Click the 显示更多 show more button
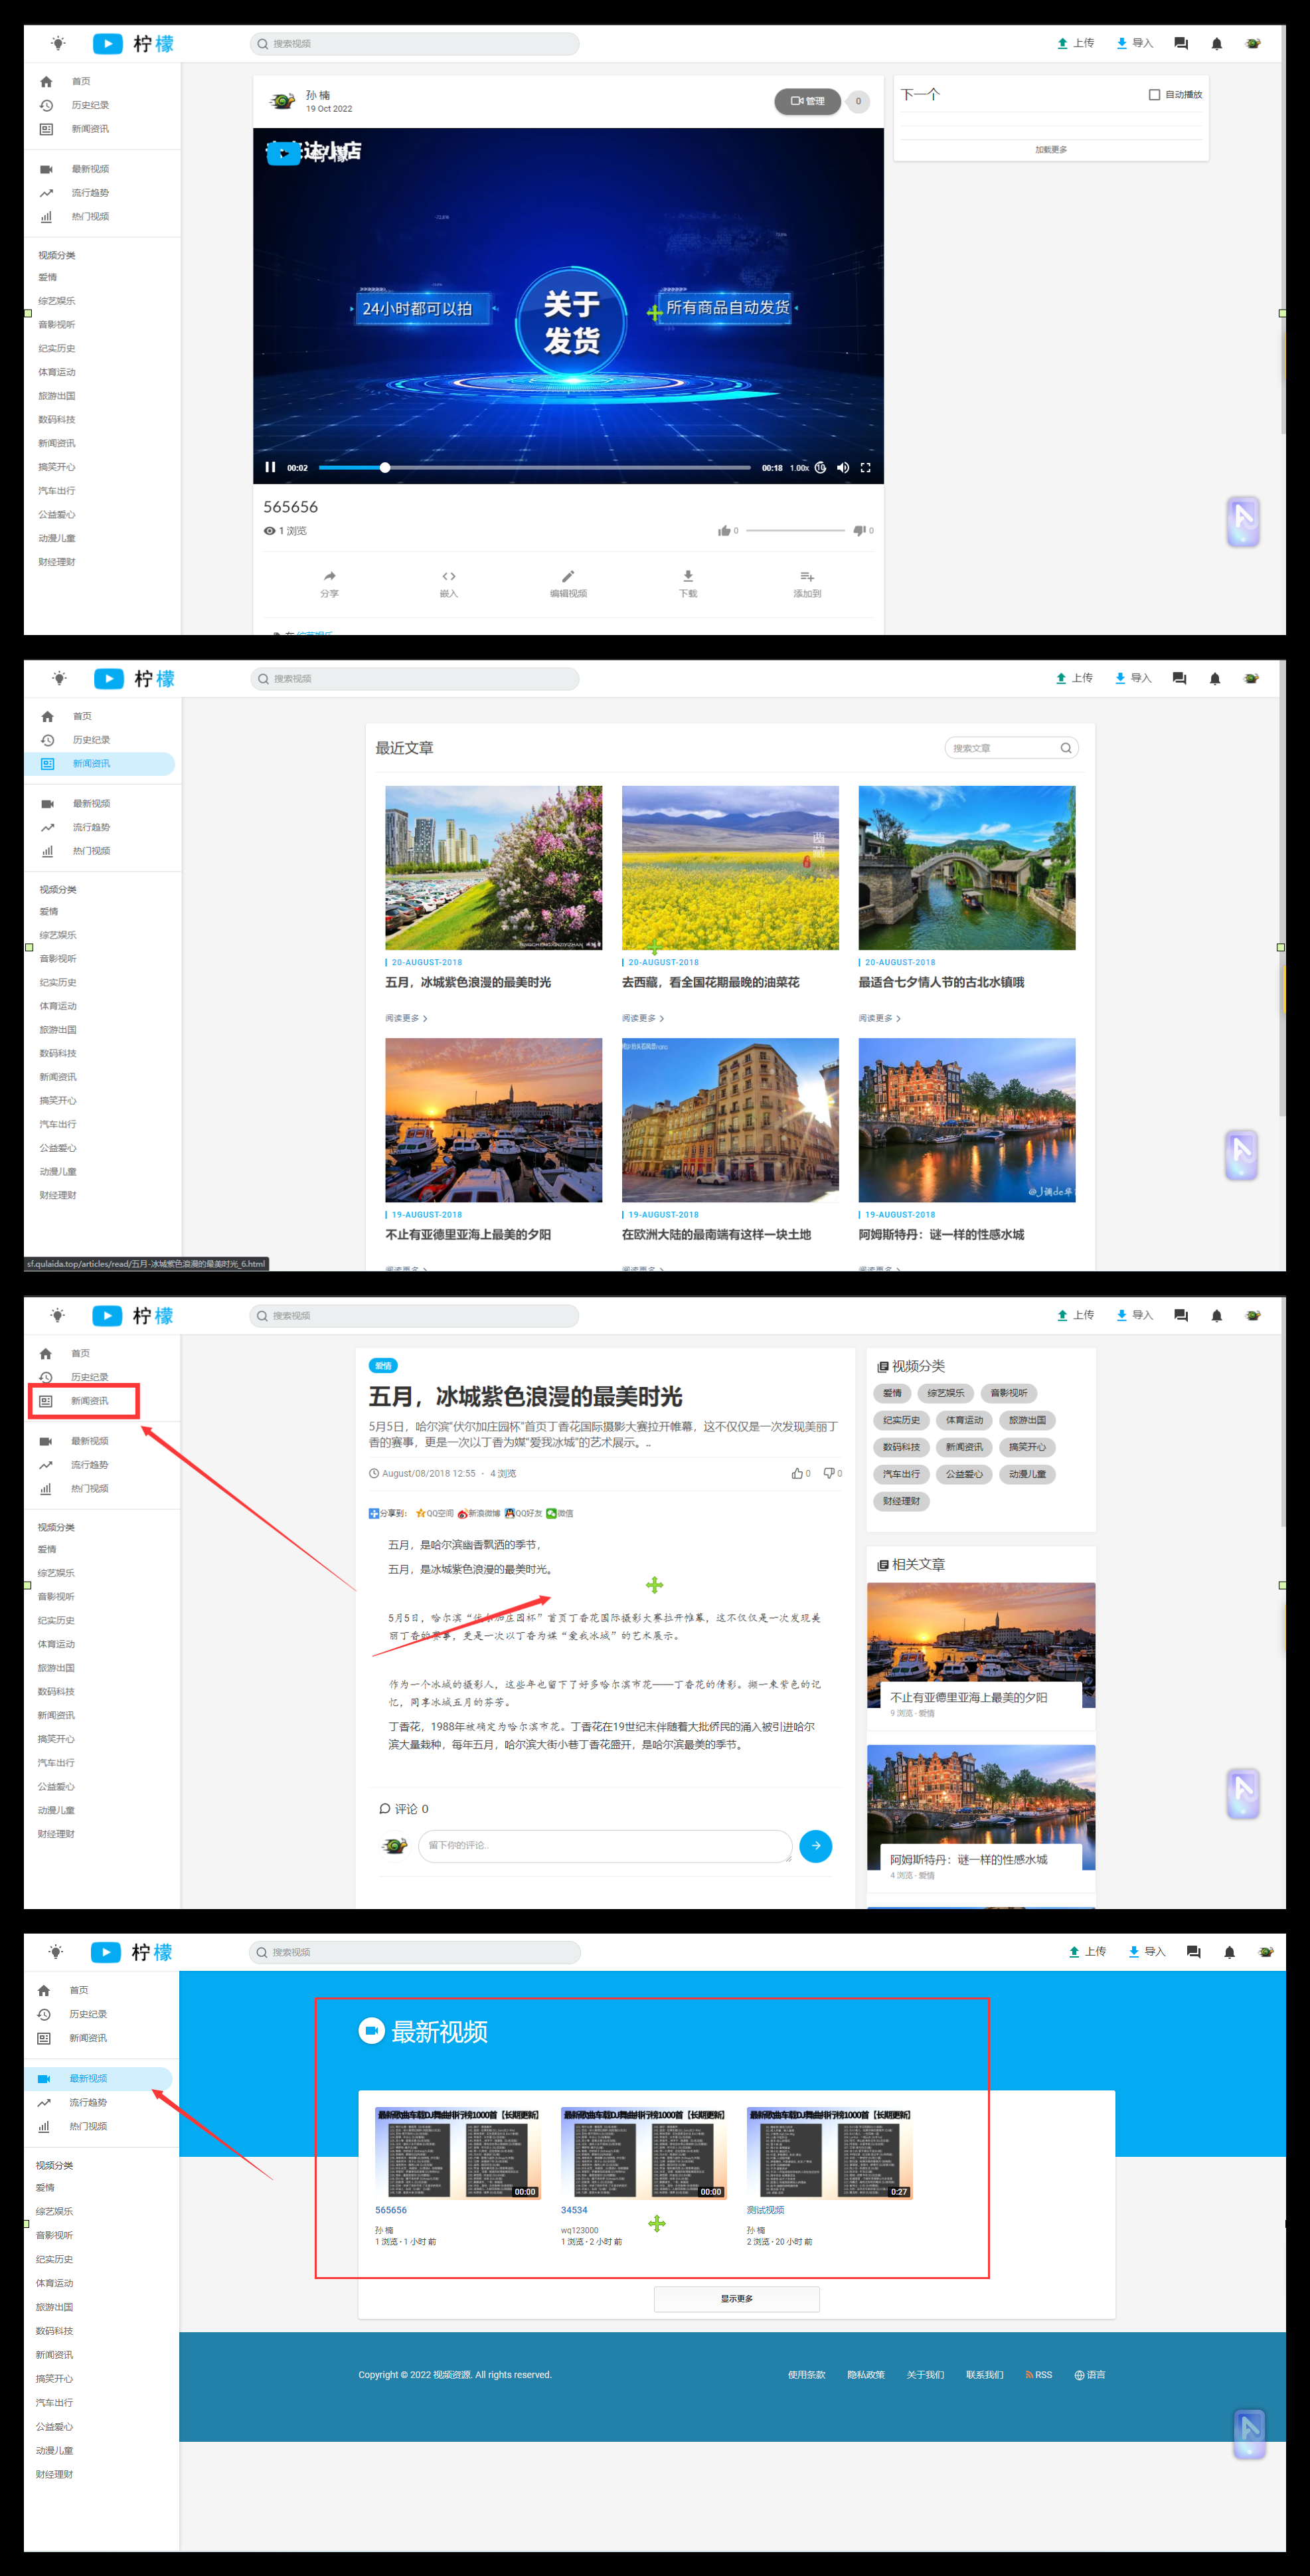Viewport: 1310px width, 2576px height. (736, 2299)
